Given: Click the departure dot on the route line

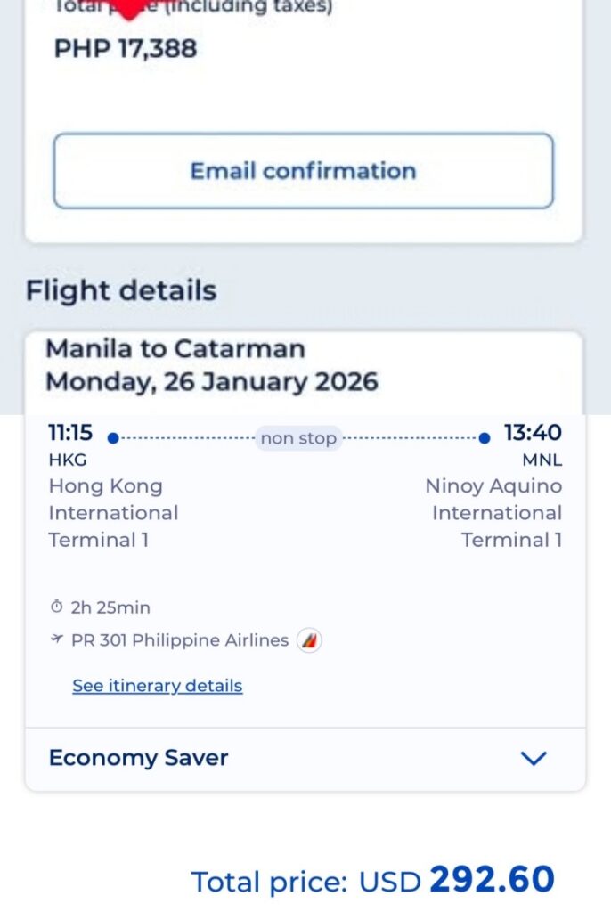Looking at the screenshot, I should [113, 438].
